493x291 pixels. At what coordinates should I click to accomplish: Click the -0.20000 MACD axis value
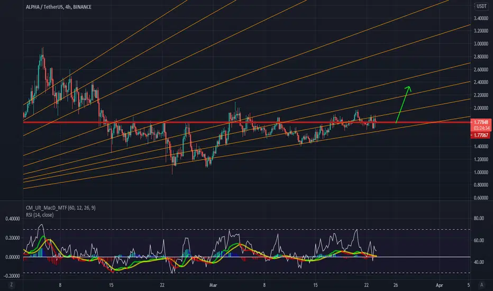[11, 276]
